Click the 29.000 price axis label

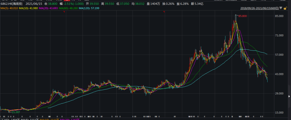click(280, 93)
